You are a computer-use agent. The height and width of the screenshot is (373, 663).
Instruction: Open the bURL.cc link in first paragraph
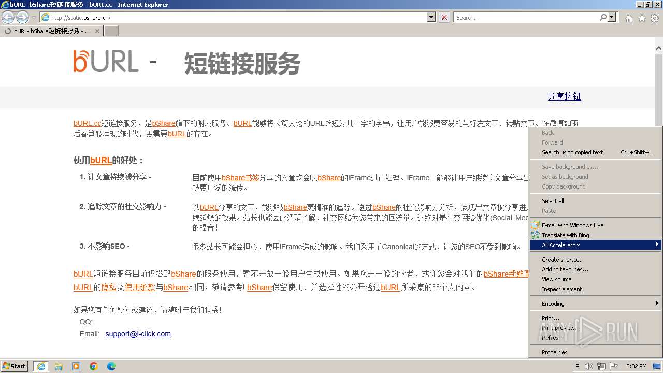tap(87, 123)
